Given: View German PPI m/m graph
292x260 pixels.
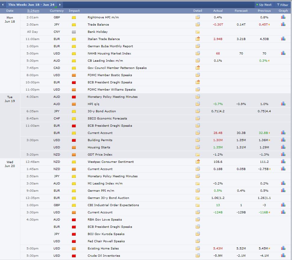Looking at the screenshot, I should [283, 190].
